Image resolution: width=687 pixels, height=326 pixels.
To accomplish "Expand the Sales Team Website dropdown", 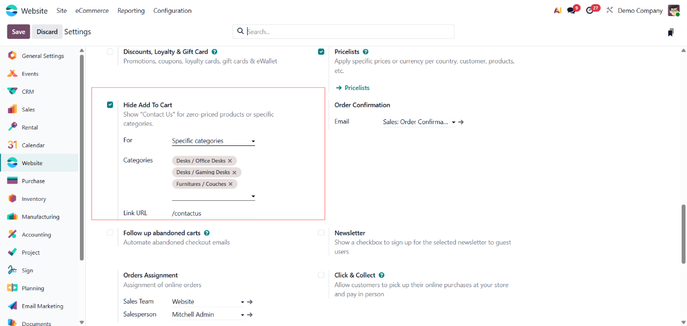I will (x=242, y=302).
